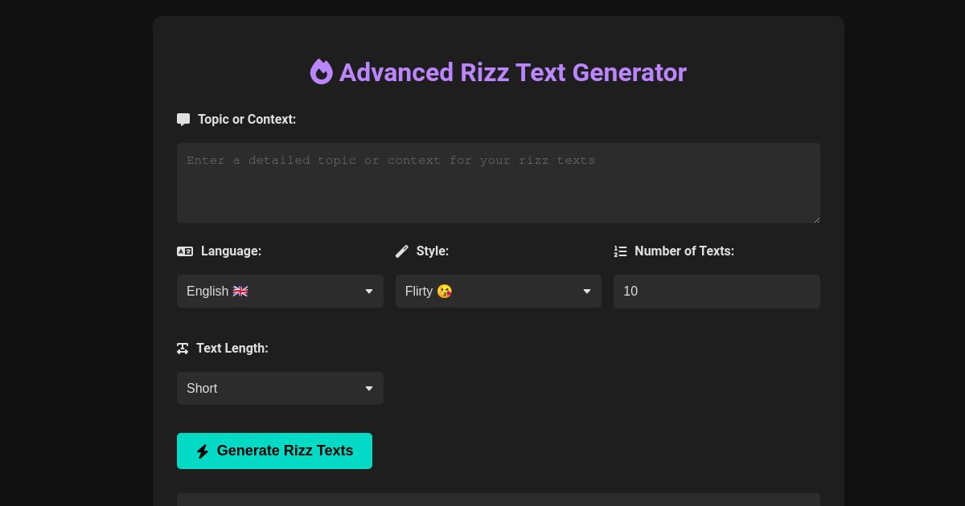
Task: Click the numbered list icon beside Number of Texts
Action: (x=620, y=251)
